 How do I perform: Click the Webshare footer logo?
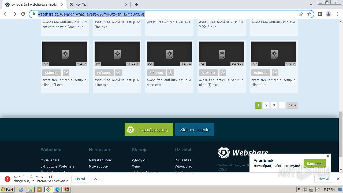coord(243,153)
